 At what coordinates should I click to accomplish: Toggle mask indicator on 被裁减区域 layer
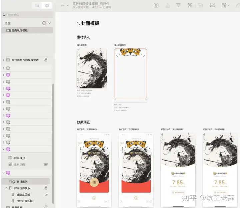coord(47,194)
